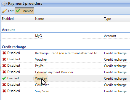Click Credit recharge type cell for Voucher
Image resolution: width=130 pixels, height=100 pixels.
pyautogui.click(x=115, y=60)
